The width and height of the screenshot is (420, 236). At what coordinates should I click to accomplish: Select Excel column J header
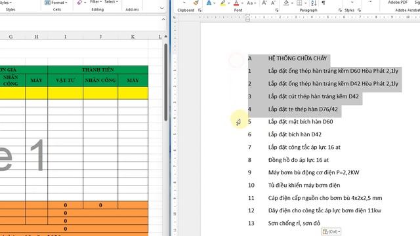[x=100, y=37]
